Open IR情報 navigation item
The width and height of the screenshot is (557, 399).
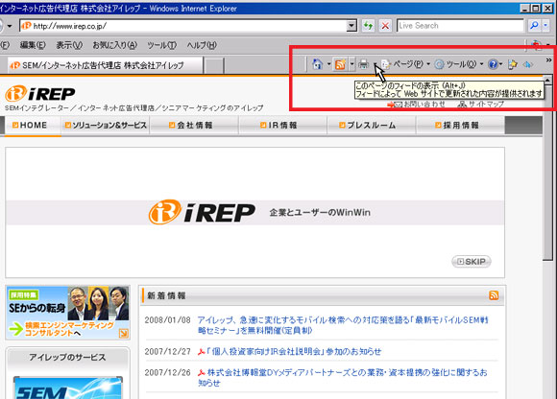click(282, 126)
